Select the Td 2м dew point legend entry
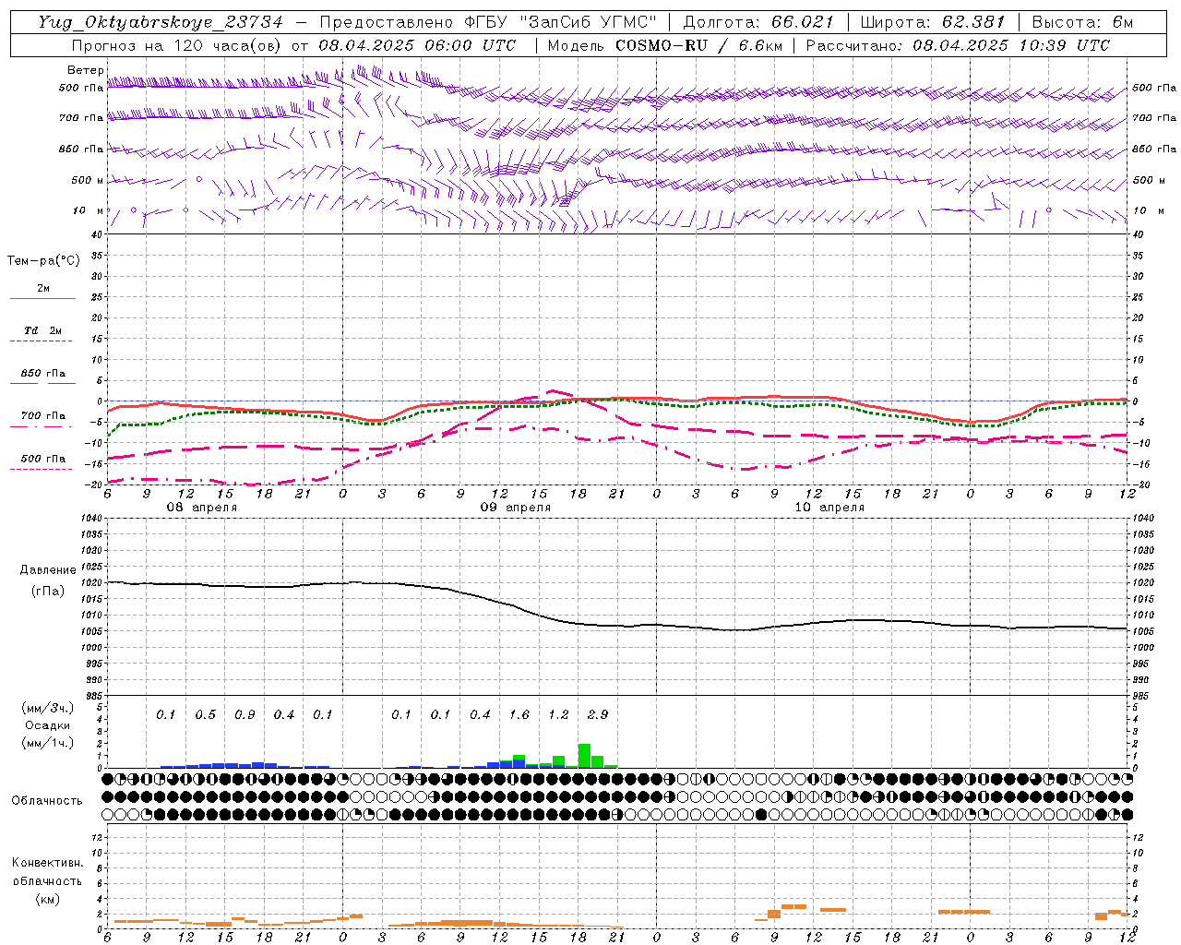 [42, 330]
